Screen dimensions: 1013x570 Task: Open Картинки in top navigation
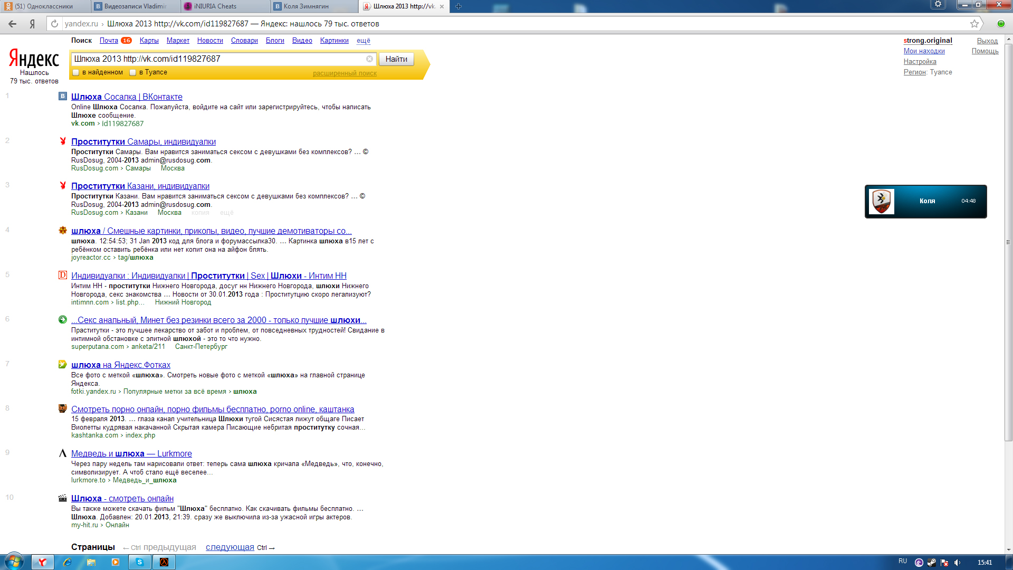point(334,41)
